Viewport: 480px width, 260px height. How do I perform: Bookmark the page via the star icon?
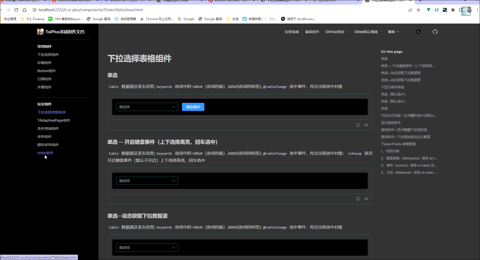click(418, 10)
